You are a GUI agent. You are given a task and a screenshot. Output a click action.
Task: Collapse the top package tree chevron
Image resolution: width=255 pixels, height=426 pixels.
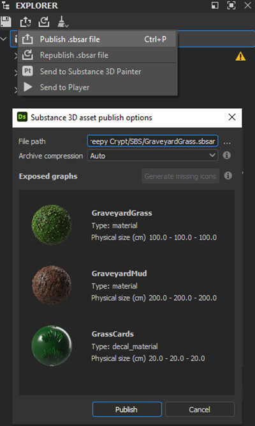[x=4, y=39]
